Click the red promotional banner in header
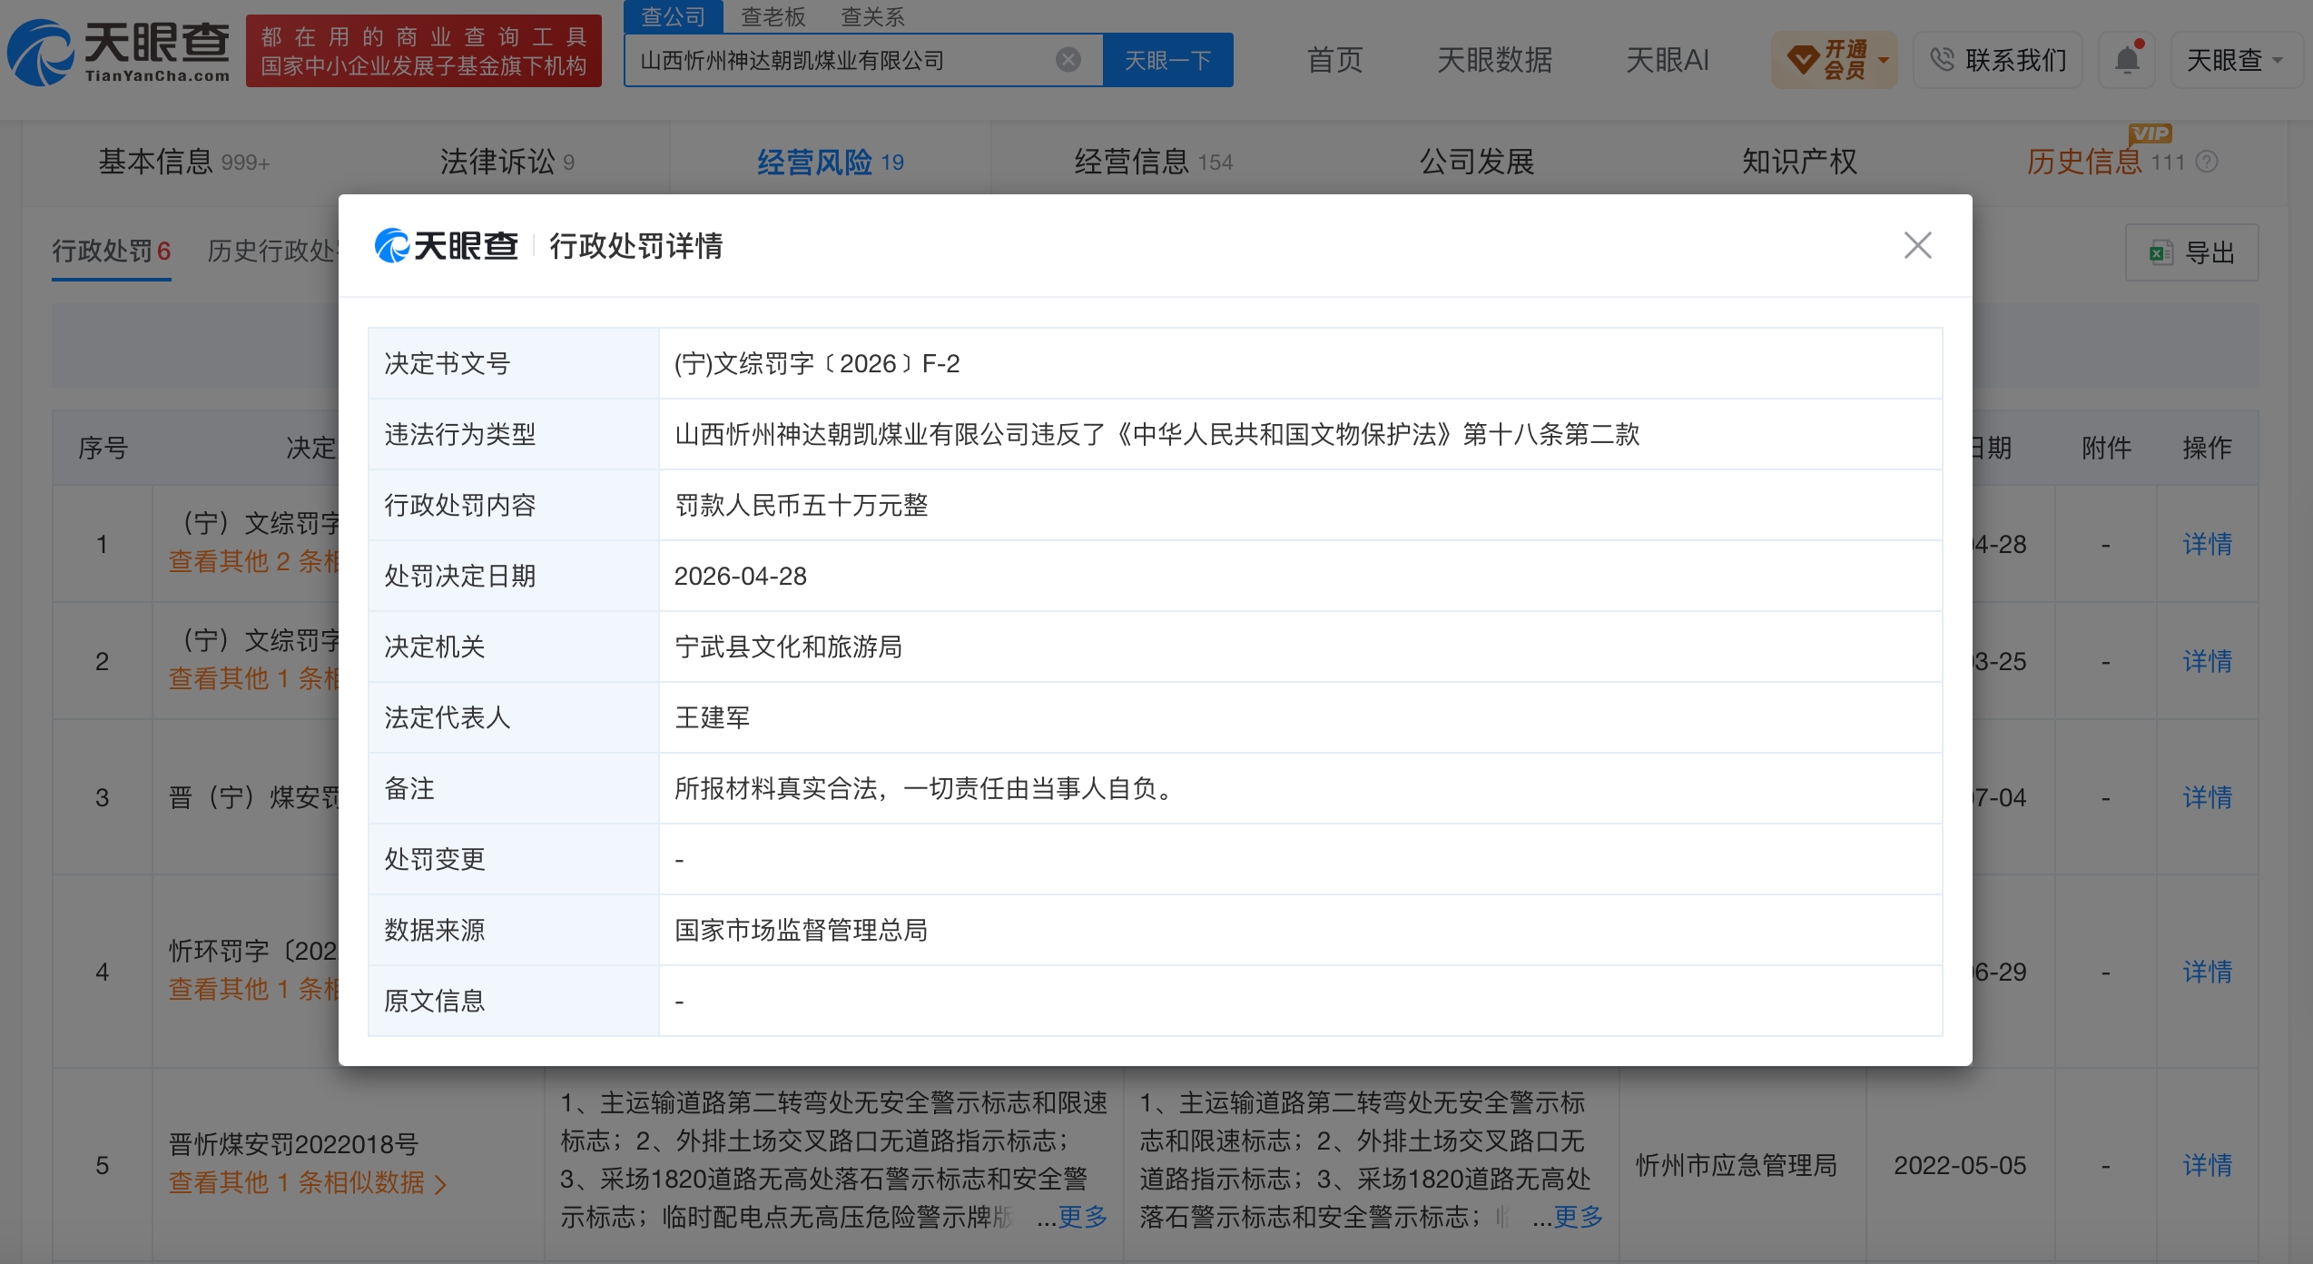The image size is (2313, 1264). tap(424, 51)
